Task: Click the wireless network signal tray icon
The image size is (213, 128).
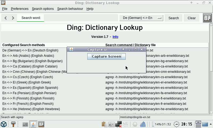Action: click(x=143, y=124)
